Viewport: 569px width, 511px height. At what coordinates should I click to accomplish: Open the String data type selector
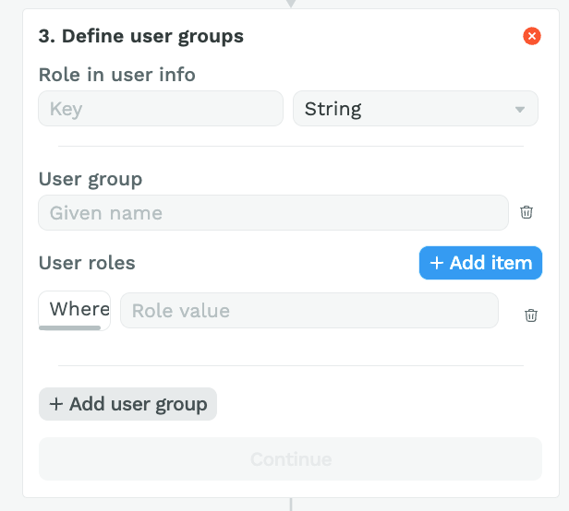[416, 109]
